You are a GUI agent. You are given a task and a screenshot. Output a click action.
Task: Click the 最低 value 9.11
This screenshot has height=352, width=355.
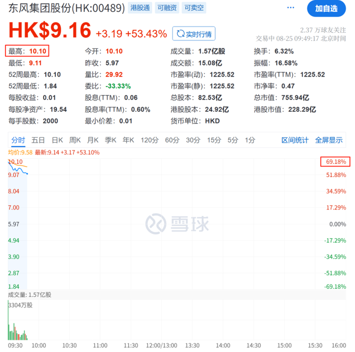coord(35,63)
